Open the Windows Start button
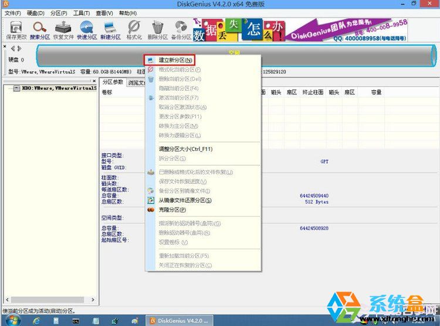Image resolution: width=440 pixels, height=326 pixels. [x=12, y=320]
